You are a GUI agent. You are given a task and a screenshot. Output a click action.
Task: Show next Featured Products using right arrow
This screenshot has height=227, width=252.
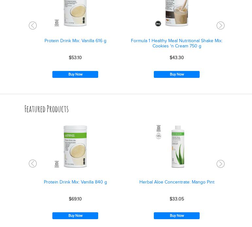[x=221, y=164]
